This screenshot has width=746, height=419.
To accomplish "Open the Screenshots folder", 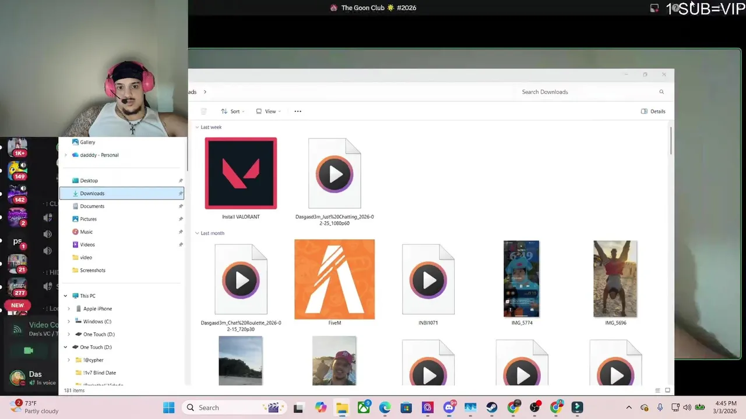I will tap(89, 270).
